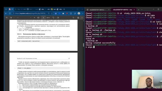Open PDF toolbar more options menu

(x=82, y=18)
